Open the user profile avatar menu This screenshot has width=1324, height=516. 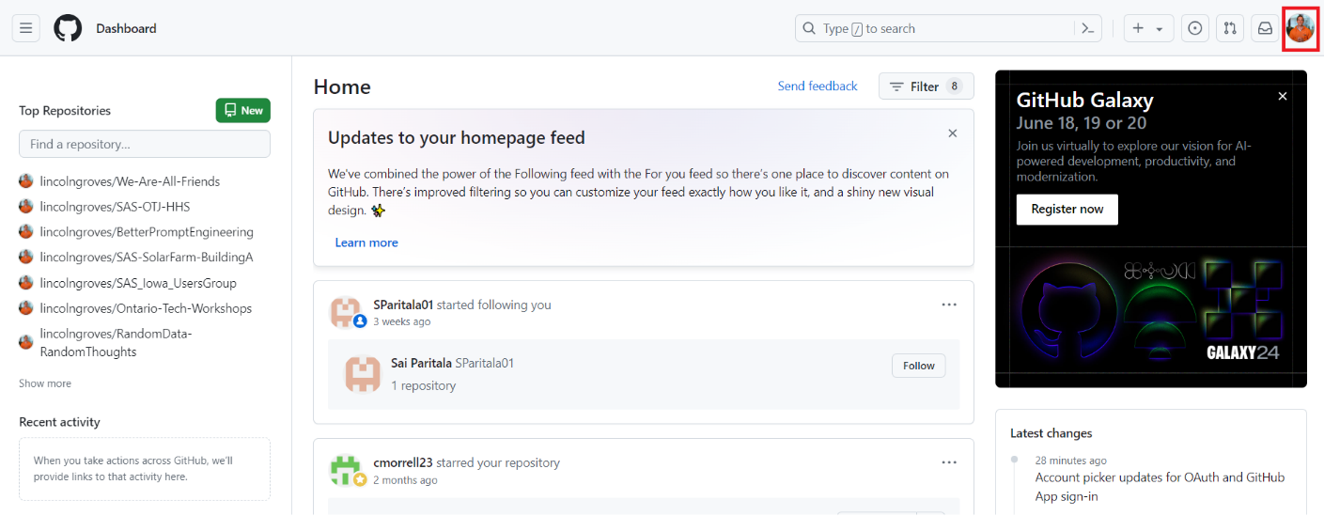click(1300, 28)
